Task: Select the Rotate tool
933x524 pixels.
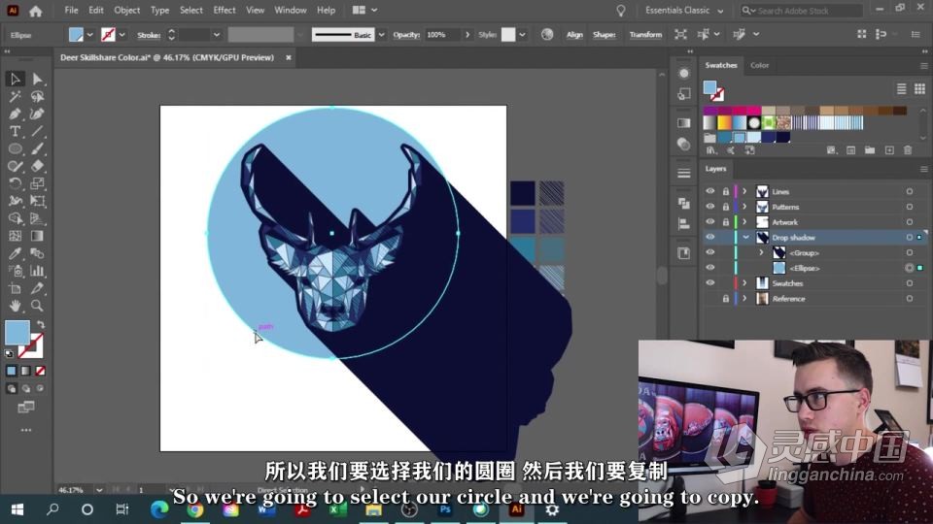Action: click(x=15, y=183)
